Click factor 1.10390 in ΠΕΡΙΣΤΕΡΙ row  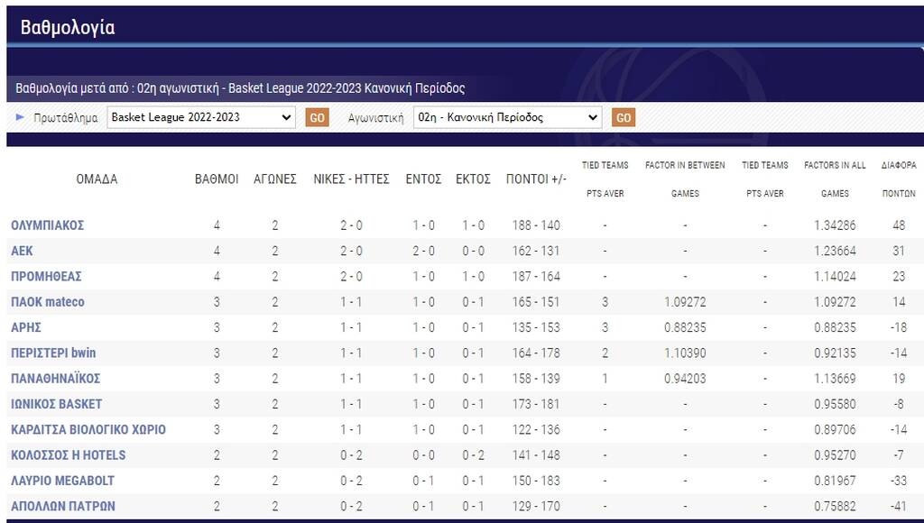[686, 353]
